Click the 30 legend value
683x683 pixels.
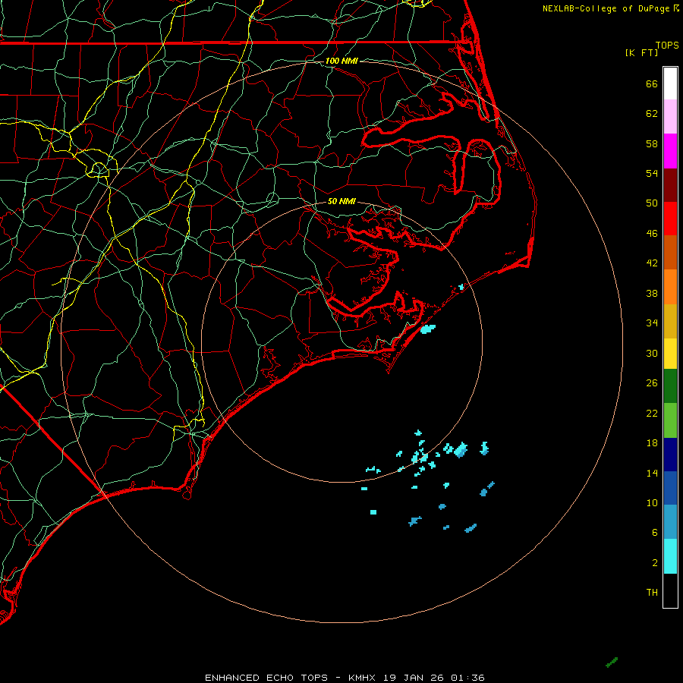point(652,353)
